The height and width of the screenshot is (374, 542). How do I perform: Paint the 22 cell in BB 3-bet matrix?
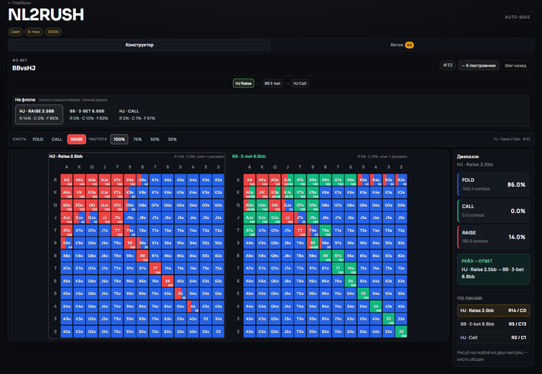[401, 331]
